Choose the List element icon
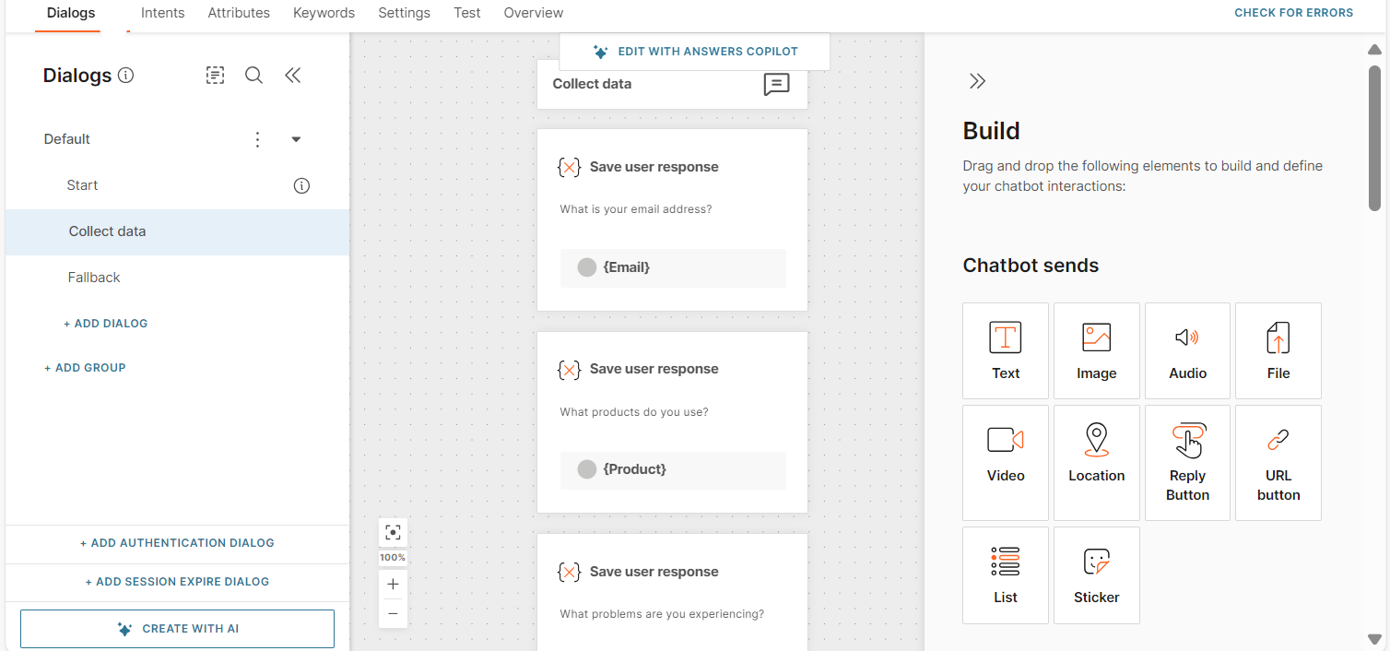Screen dimensions: 1390x651 (x=1005, y=574)
